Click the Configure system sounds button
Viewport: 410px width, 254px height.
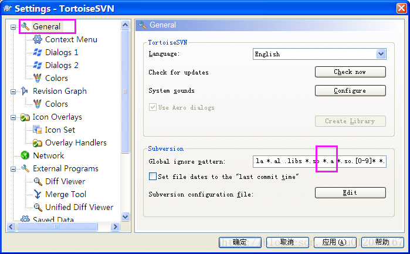350,90
